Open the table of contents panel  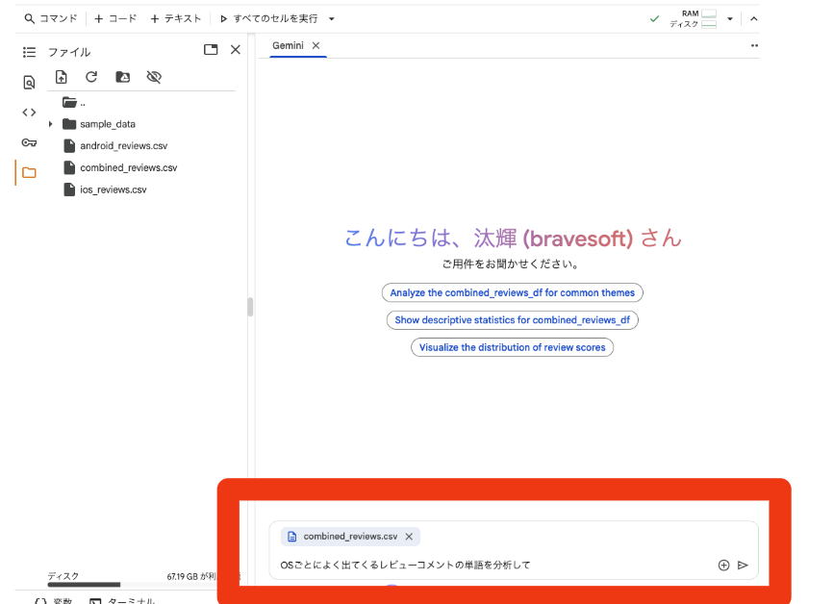(x=29, y=51)
